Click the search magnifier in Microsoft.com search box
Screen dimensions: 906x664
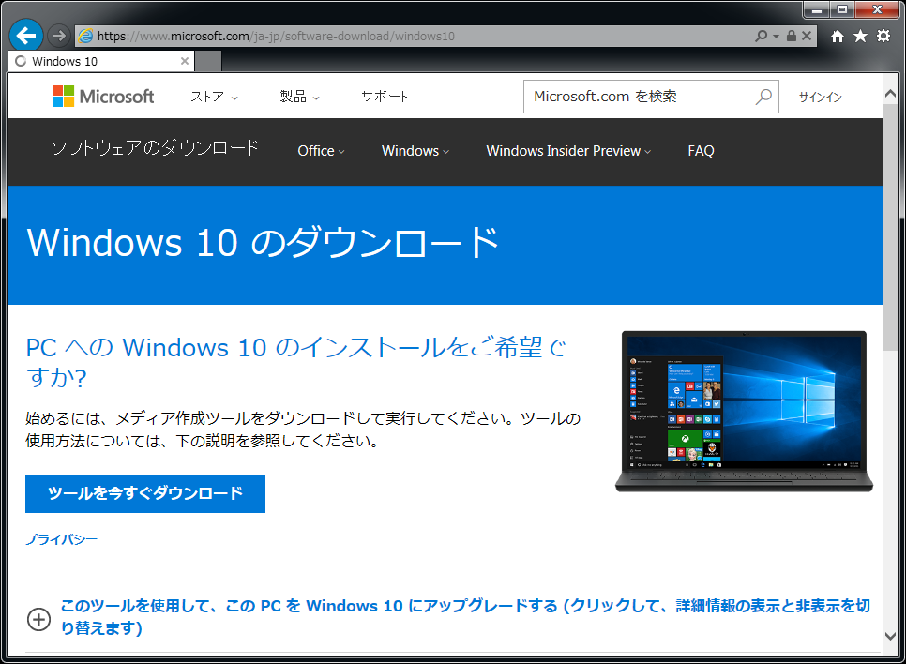[x=763, y=96]
